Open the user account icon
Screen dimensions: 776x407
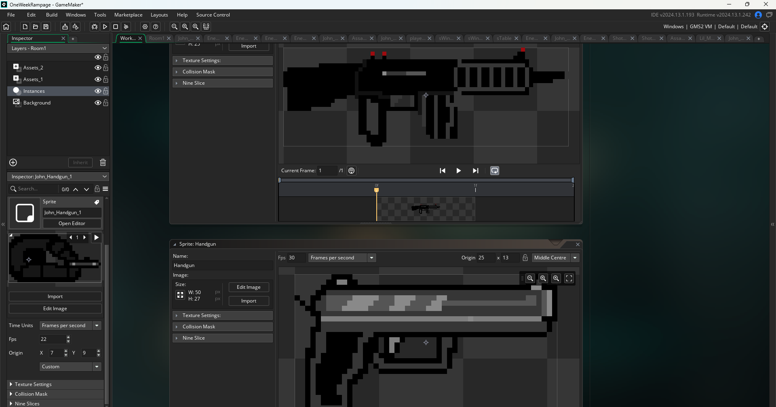tap(758, 15)
